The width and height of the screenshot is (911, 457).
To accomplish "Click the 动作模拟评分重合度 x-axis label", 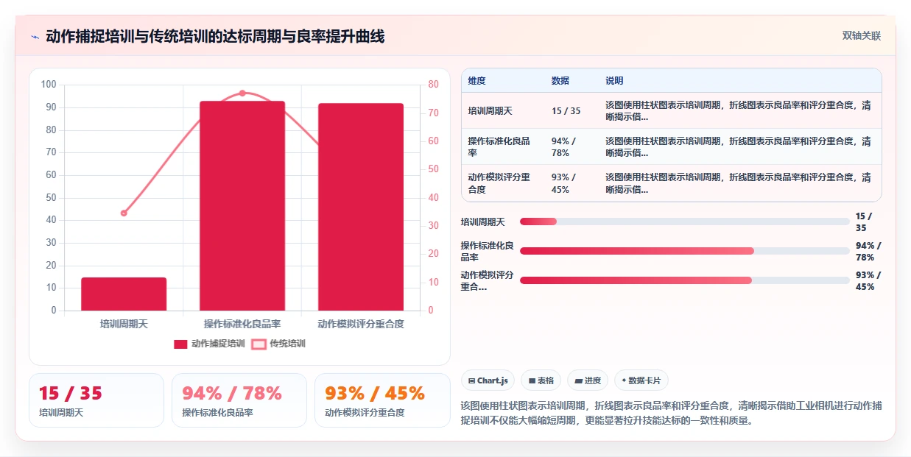I will coord(361,323).
